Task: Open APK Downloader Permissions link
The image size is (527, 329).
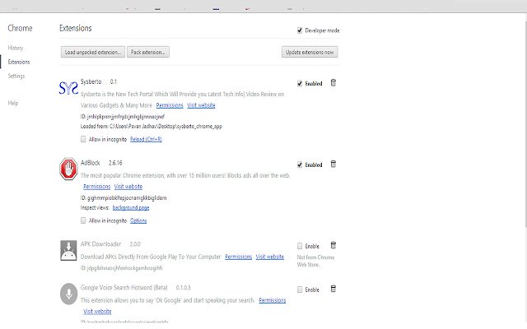Action: (238, 257)
